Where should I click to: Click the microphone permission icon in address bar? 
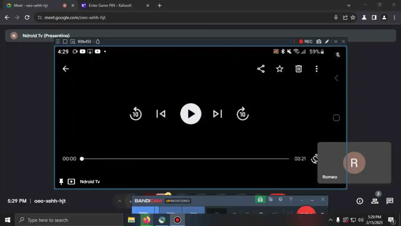336,18
